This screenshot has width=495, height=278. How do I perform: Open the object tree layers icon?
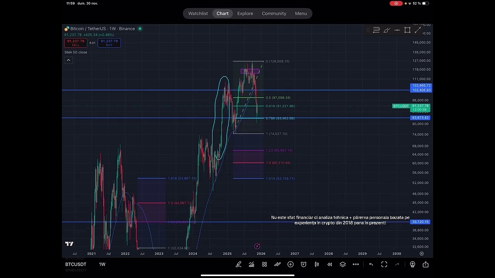point(343,264)
